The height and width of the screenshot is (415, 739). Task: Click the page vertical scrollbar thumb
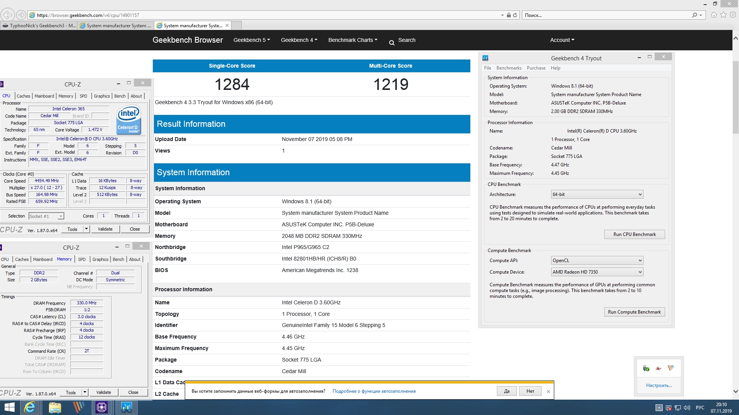[736, 97]
